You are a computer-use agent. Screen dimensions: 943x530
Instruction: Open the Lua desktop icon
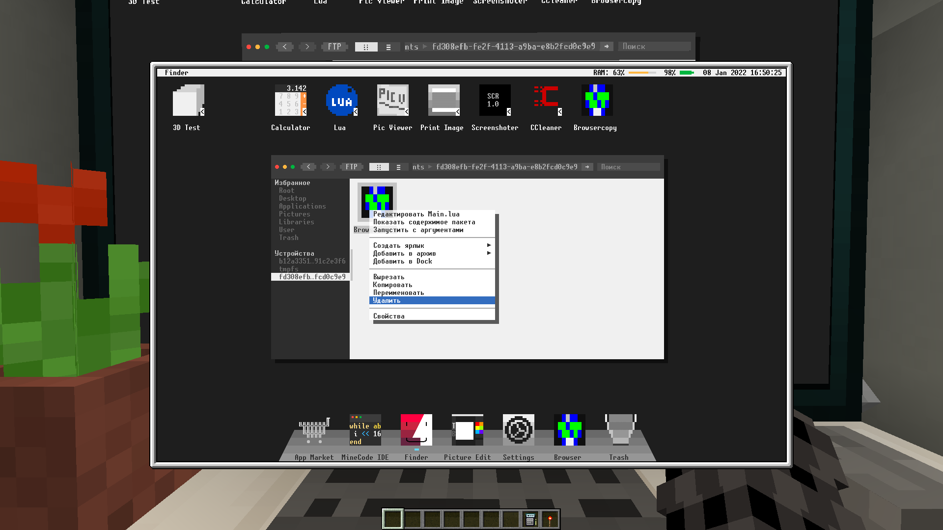pos(341,101)
